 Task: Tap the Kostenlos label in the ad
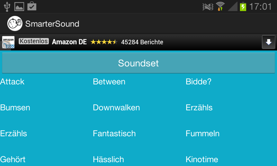point(34,41)
